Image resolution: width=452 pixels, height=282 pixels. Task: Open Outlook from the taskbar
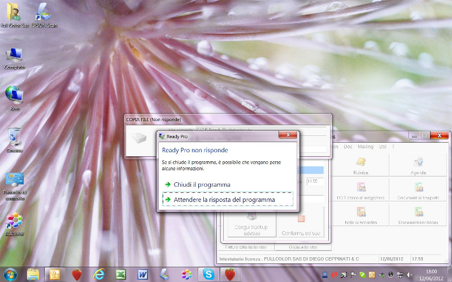[x=54, y=274]
